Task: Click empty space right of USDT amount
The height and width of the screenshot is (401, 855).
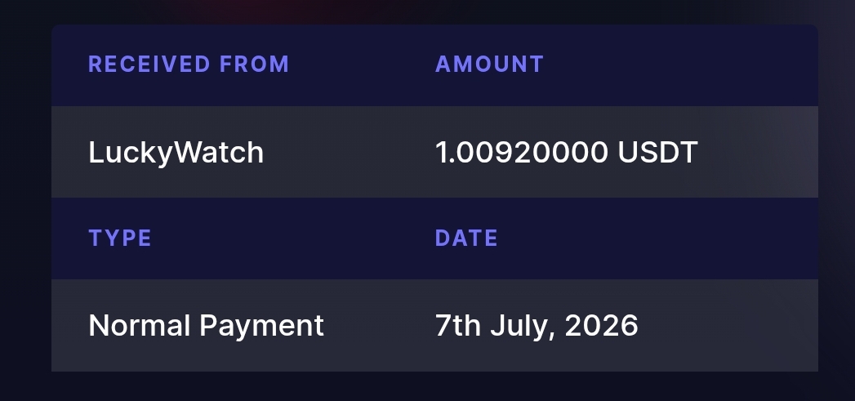Action: tap(758, 152)
